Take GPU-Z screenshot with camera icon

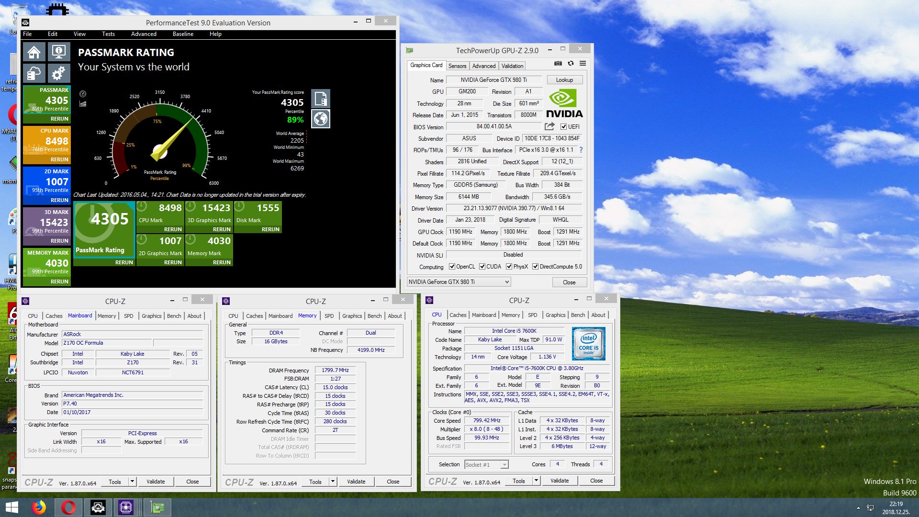[x=558, y=63]
